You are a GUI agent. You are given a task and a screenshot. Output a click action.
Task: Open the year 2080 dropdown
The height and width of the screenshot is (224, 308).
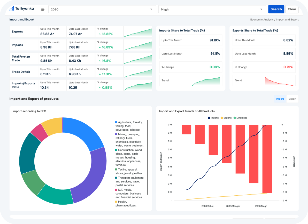click(102, 9)
